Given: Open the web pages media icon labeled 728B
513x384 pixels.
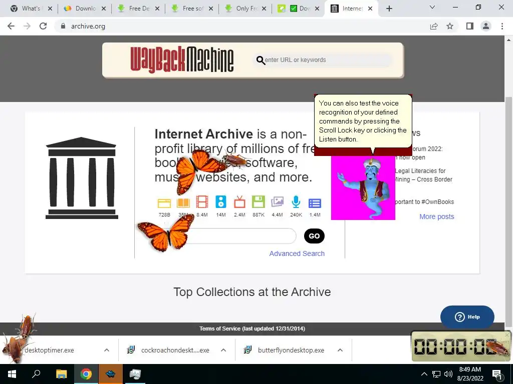Looking at the screenshot, I should coord(164,203).
